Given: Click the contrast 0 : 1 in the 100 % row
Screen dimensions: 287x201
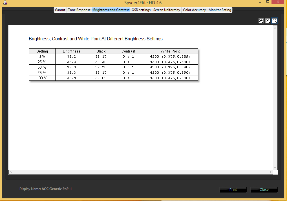Looking at the screenshot, I should tap(128, 78).
